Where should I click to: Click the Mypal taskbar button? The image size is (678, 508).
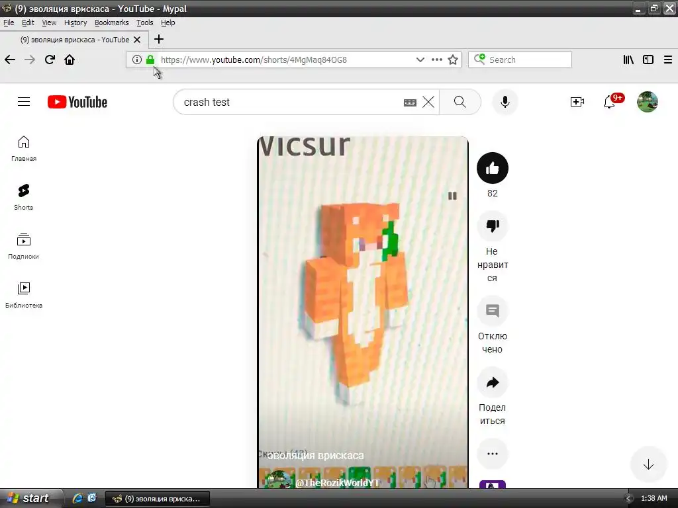point(158,499)
